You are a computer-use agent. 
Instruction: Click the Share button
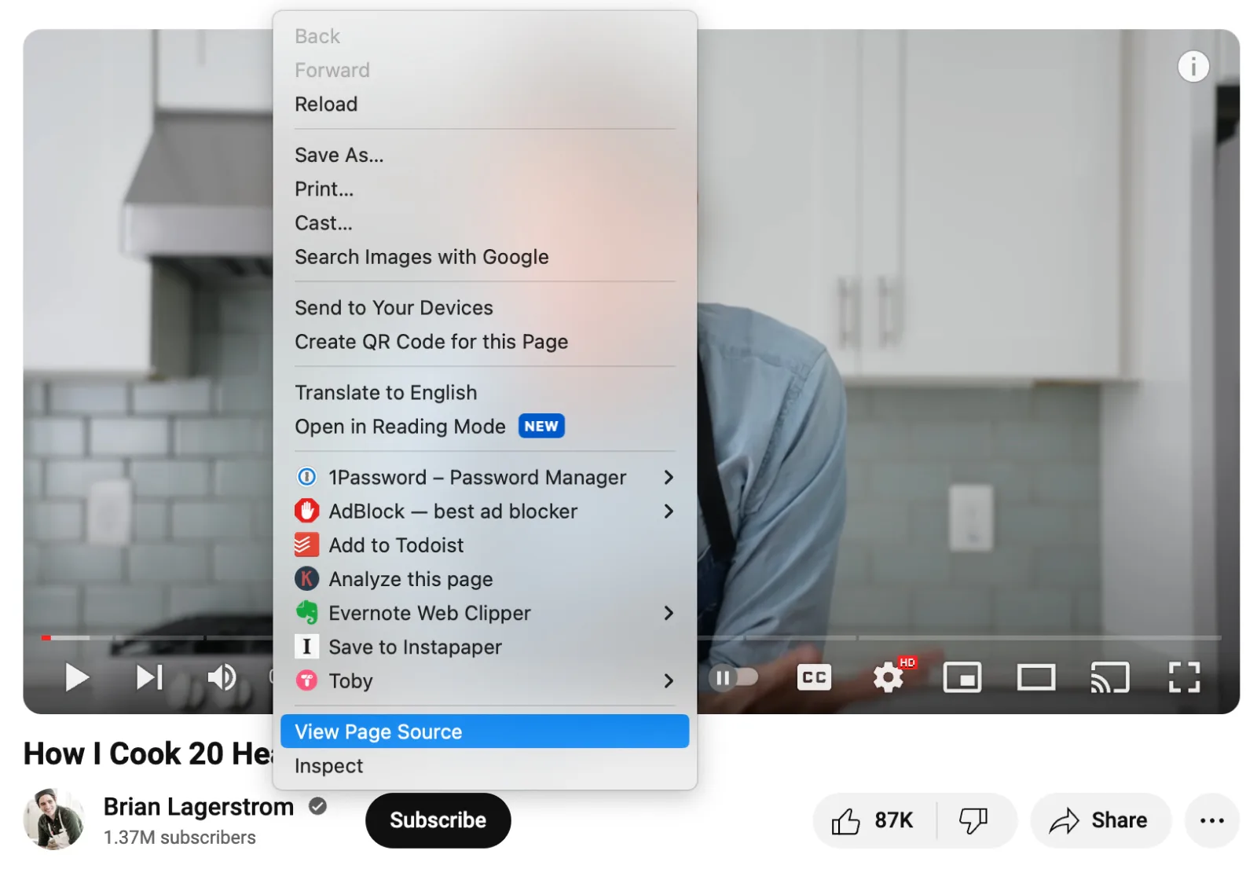click(1100, 820)
